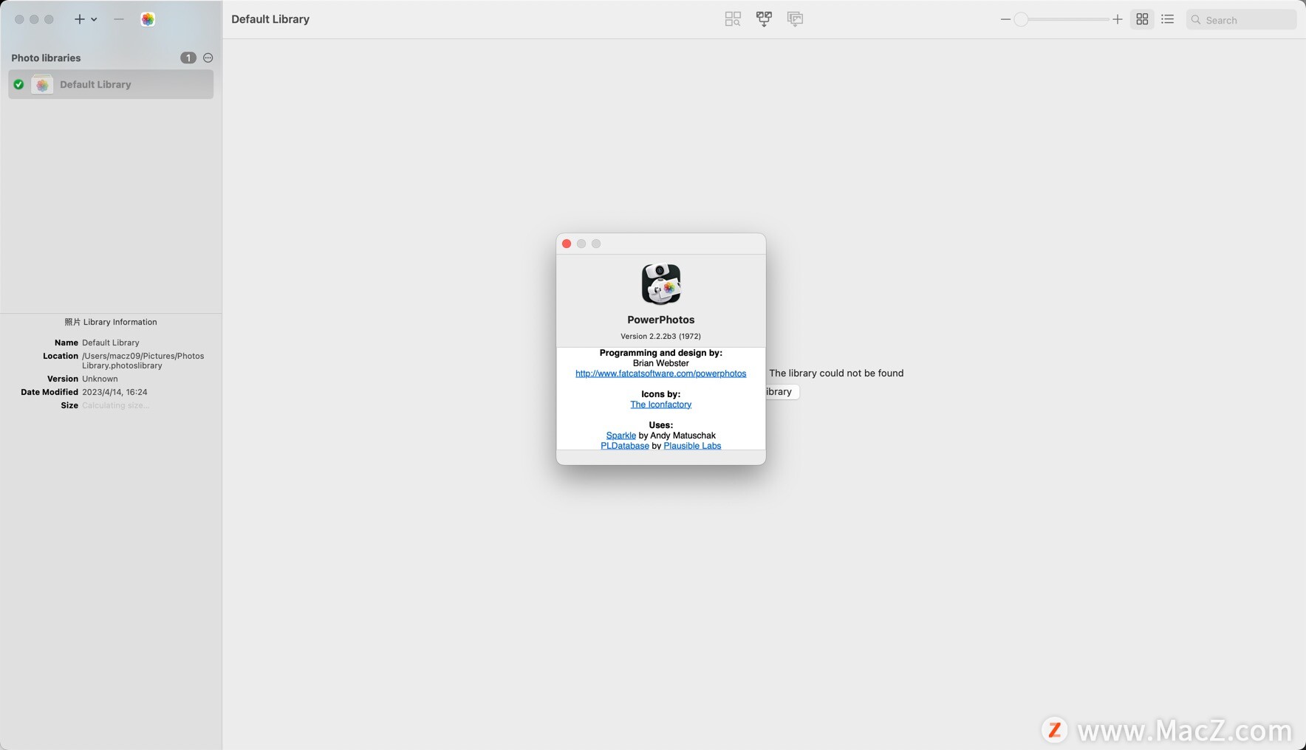The image size is (1306, 750).
Task: Click the Version value Unknown
Action: tap(100, 379)
